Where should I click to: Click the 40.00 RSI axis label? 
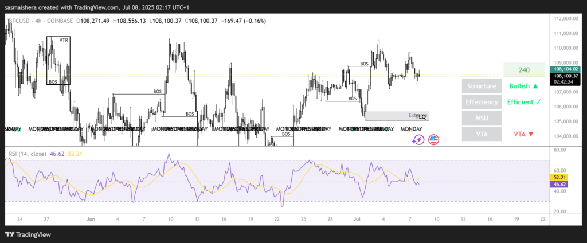pyautogui.click(x=560, y=191)
